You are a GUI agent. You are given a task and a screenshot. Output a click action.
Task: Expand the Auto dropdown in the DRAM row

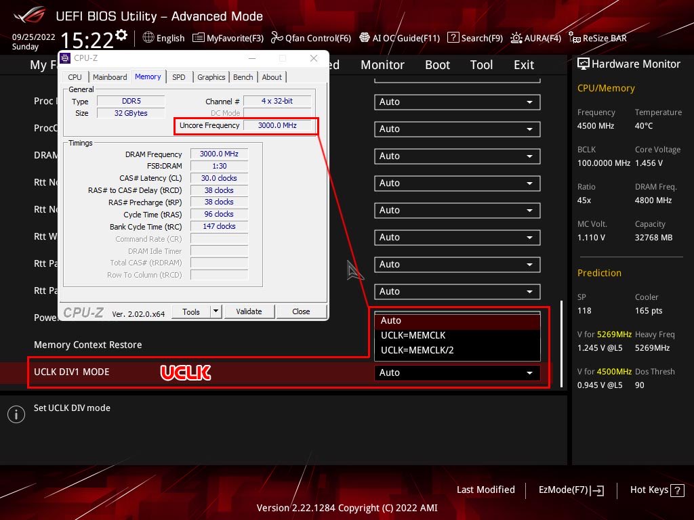tap(457, 156)
